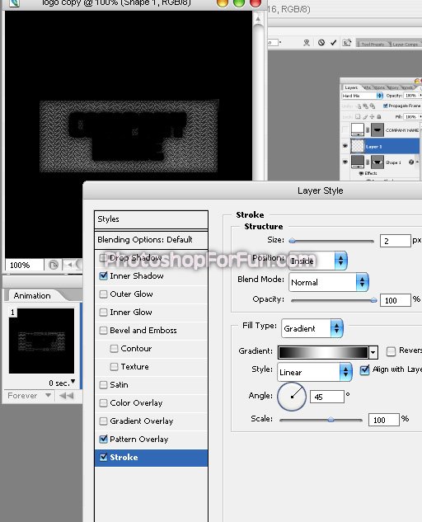This screenshot has height=522, width=422.
Task: Click the stroke Size input field
Action: 395,241
